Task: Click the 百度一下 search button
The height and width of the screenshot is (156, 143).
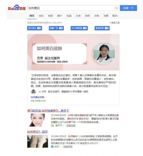Action: (x=128, y=8)
